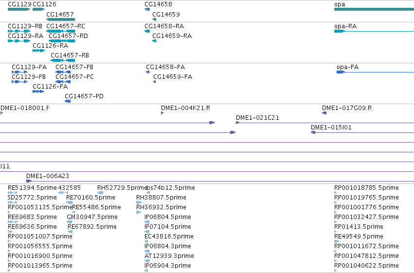
Task: Select the opa gene bar
Action: pos(374,9)
